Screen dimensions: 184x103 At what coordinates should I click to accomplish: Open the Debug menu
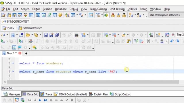pyautogui.click(x=74, y=9)
